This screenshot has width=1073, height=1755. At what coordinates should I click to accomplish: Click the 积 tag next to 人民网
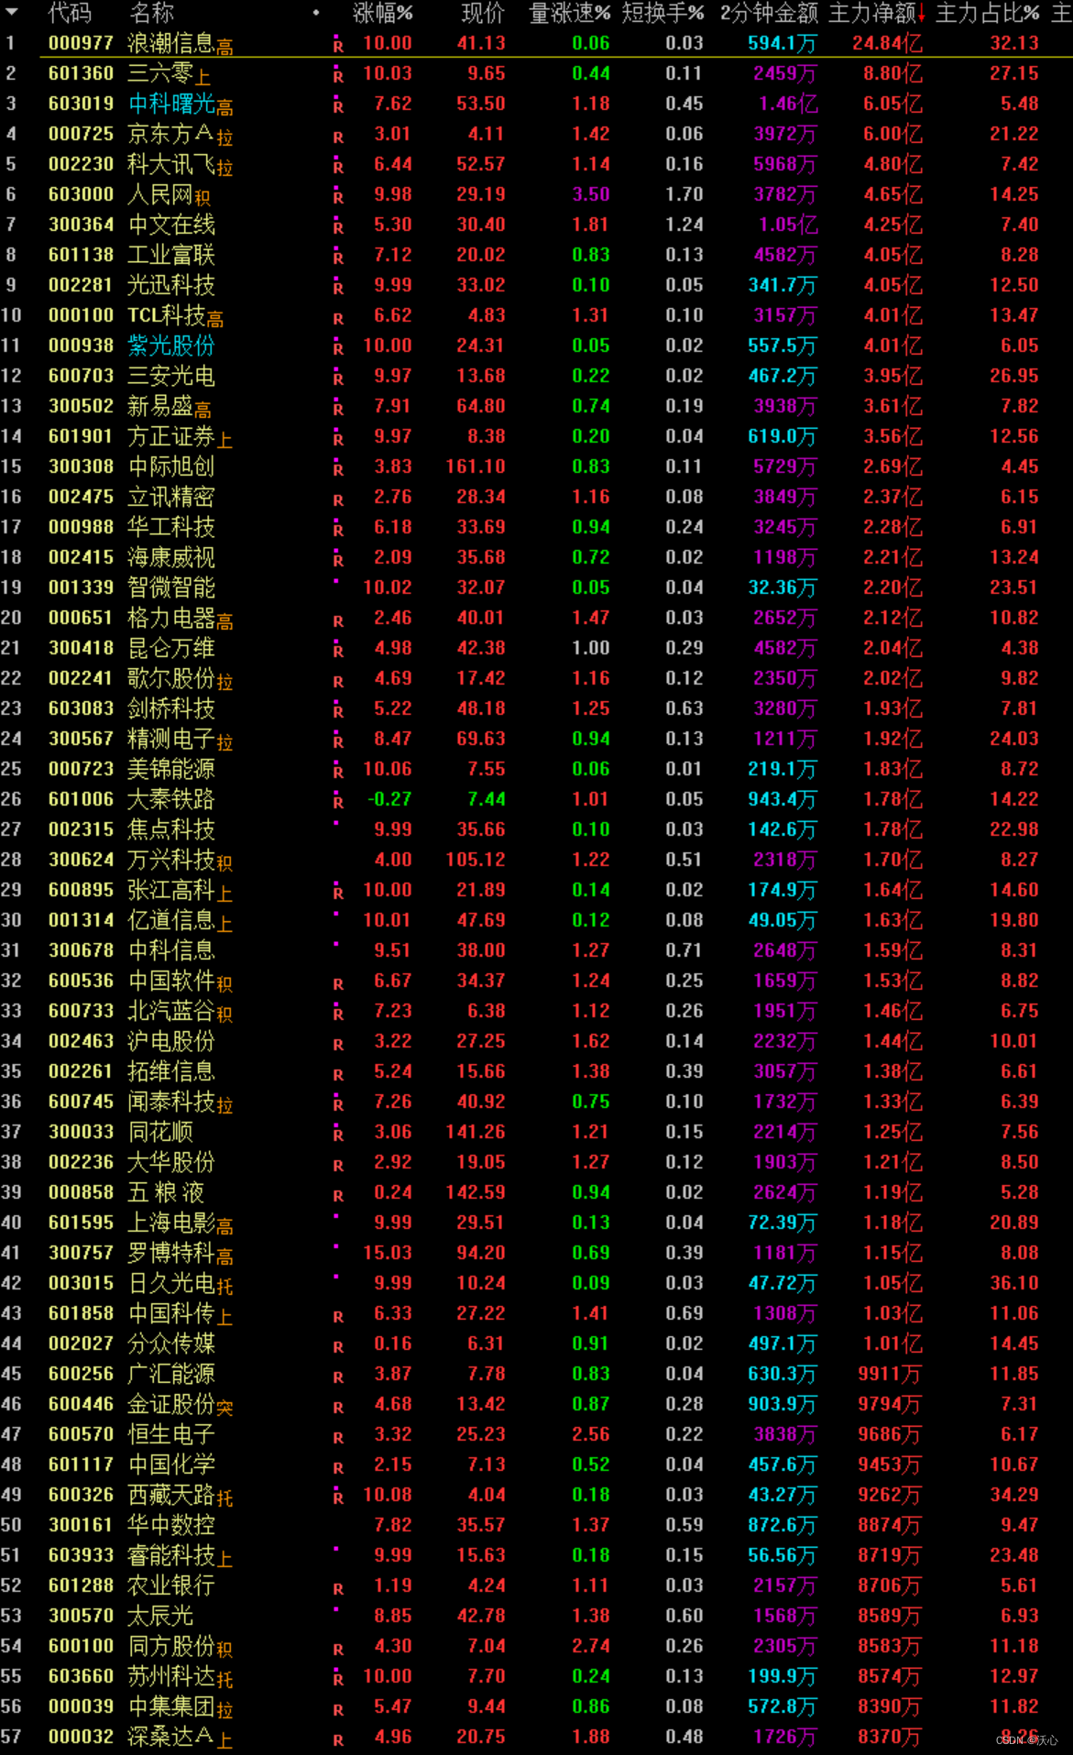pos(203,199)
